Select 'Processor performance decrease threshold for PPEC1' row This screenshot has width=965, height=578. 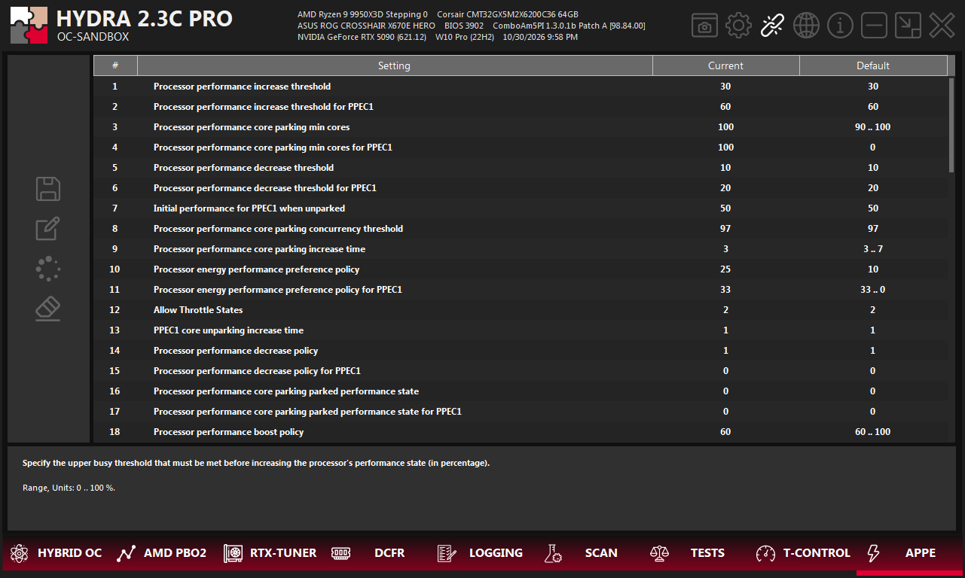pos(521,188)
